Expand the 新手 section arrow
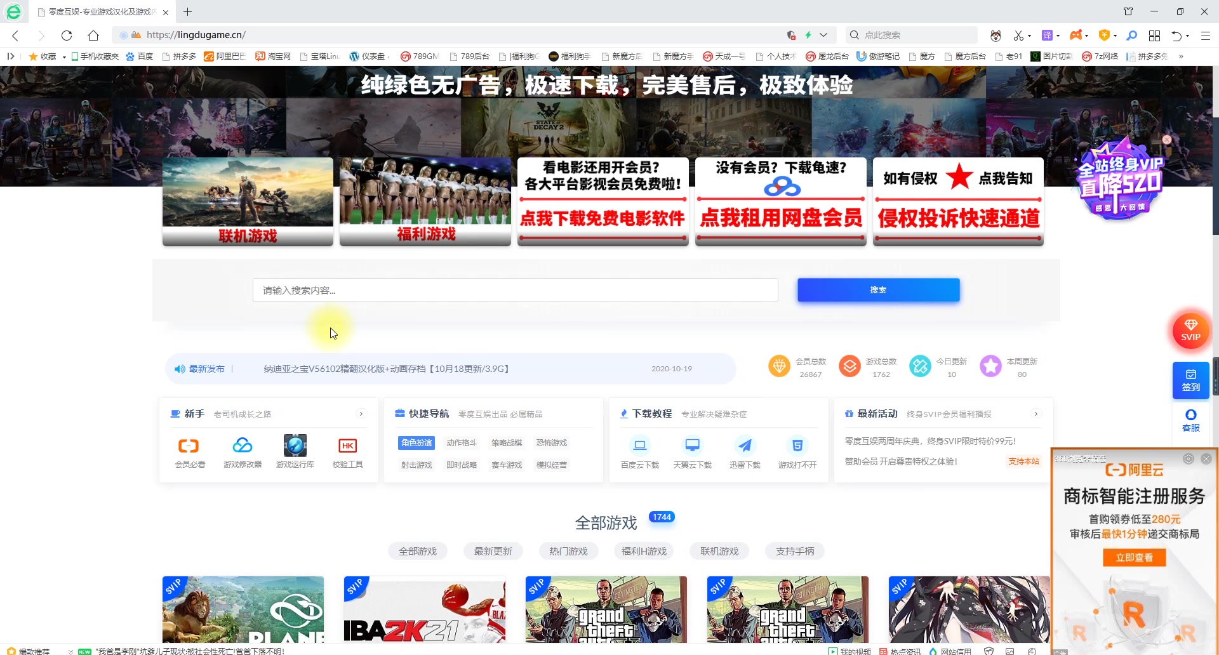Image resolution: width=1219 pixels, height=655 pixels. pos(361,414)
